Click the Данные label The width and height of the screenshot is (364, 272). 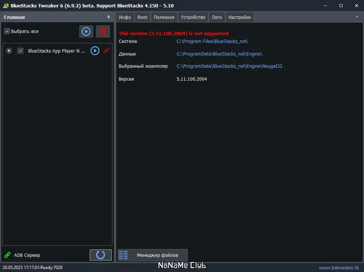[x=127, y=54]
